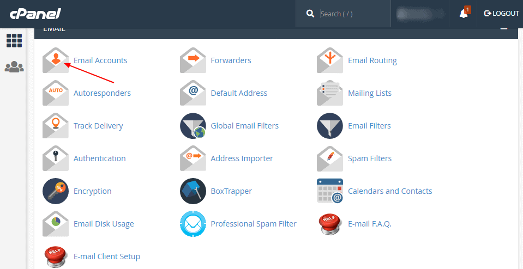
Task: Click the Global Email Filters funnel-globe icon
Action: [193, 125]
